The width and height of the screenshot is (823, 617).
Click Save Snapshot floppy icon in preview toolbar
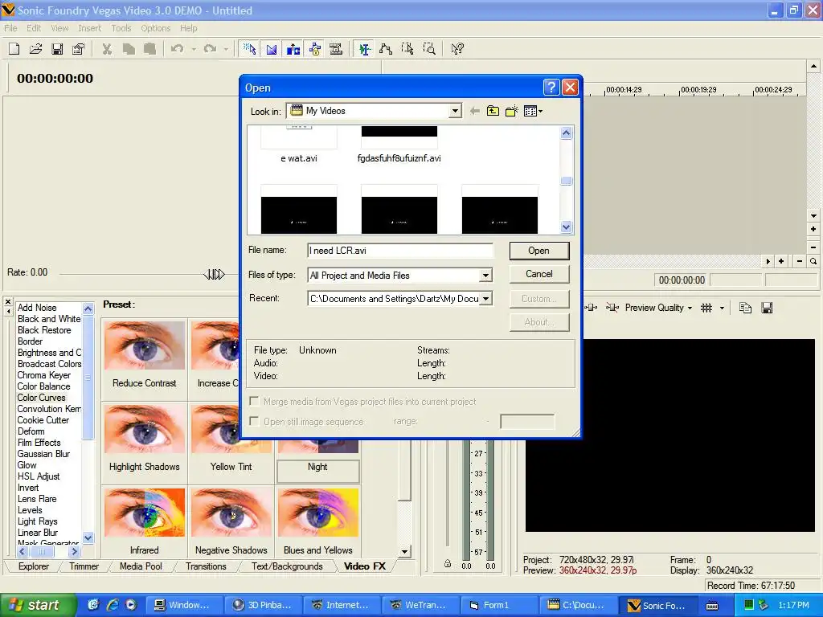click(767, 308)
